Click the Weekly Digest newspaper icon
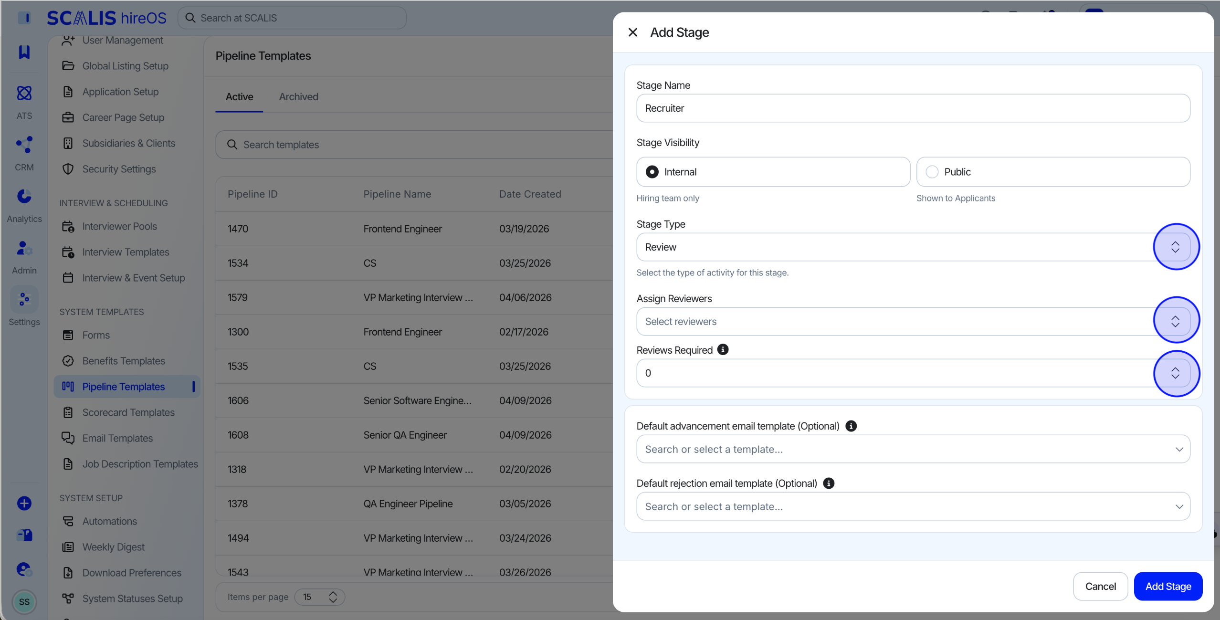The image size is (1220, 620). click(68, 547)
